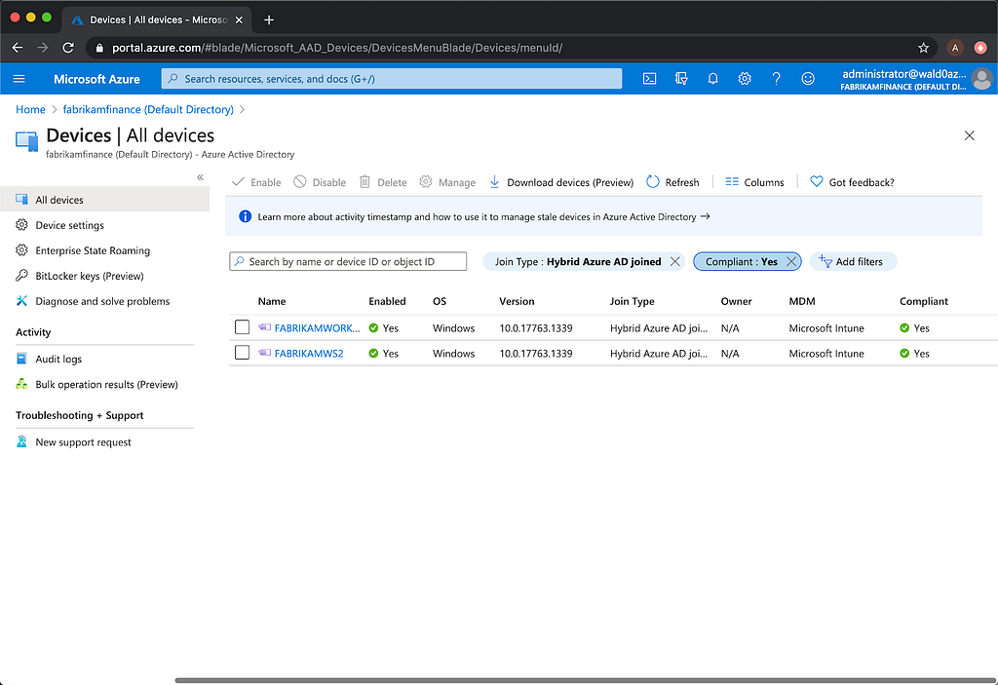
Task: Open directory and subscription filter icon
Action: [x=681, y=79]
